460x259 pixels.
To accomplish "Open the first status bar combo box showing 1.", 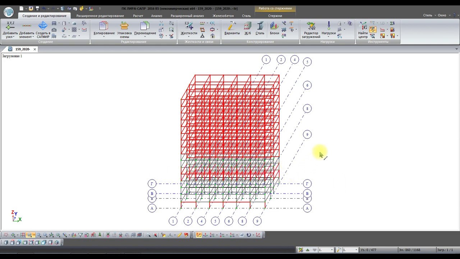I will (x=326, y=250).
